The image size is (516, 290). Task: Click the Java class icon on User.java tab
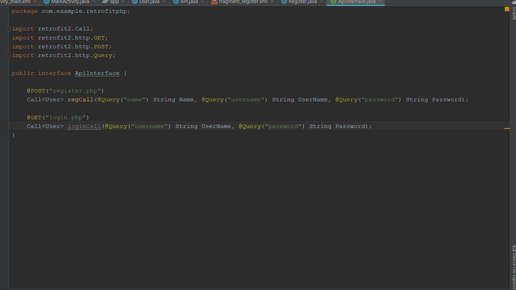click(x=135, y=1)
